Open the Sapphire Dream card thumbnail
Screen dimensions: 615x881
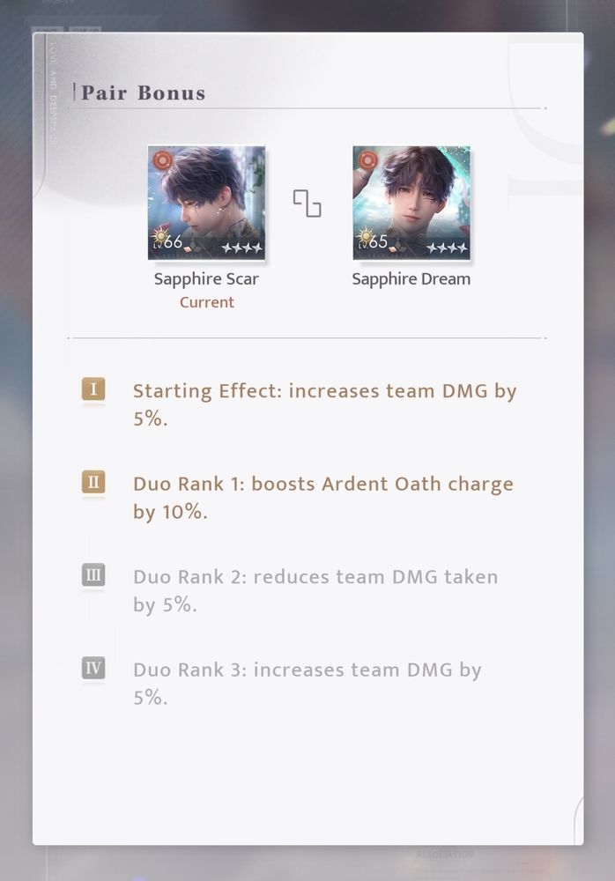(x=411, y=203)
